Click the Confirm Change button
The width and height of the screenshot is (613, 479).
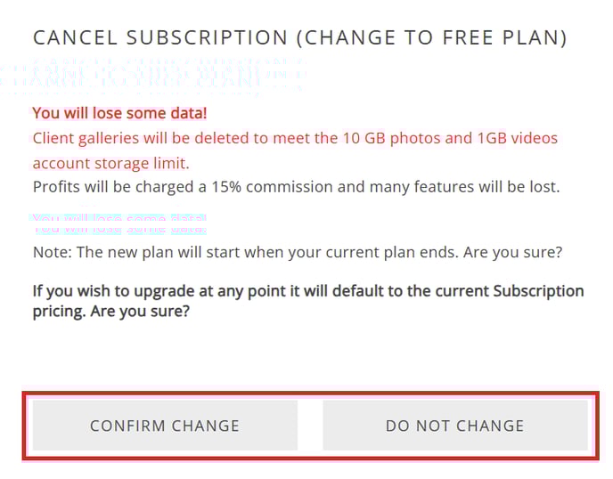coord(165,426)
